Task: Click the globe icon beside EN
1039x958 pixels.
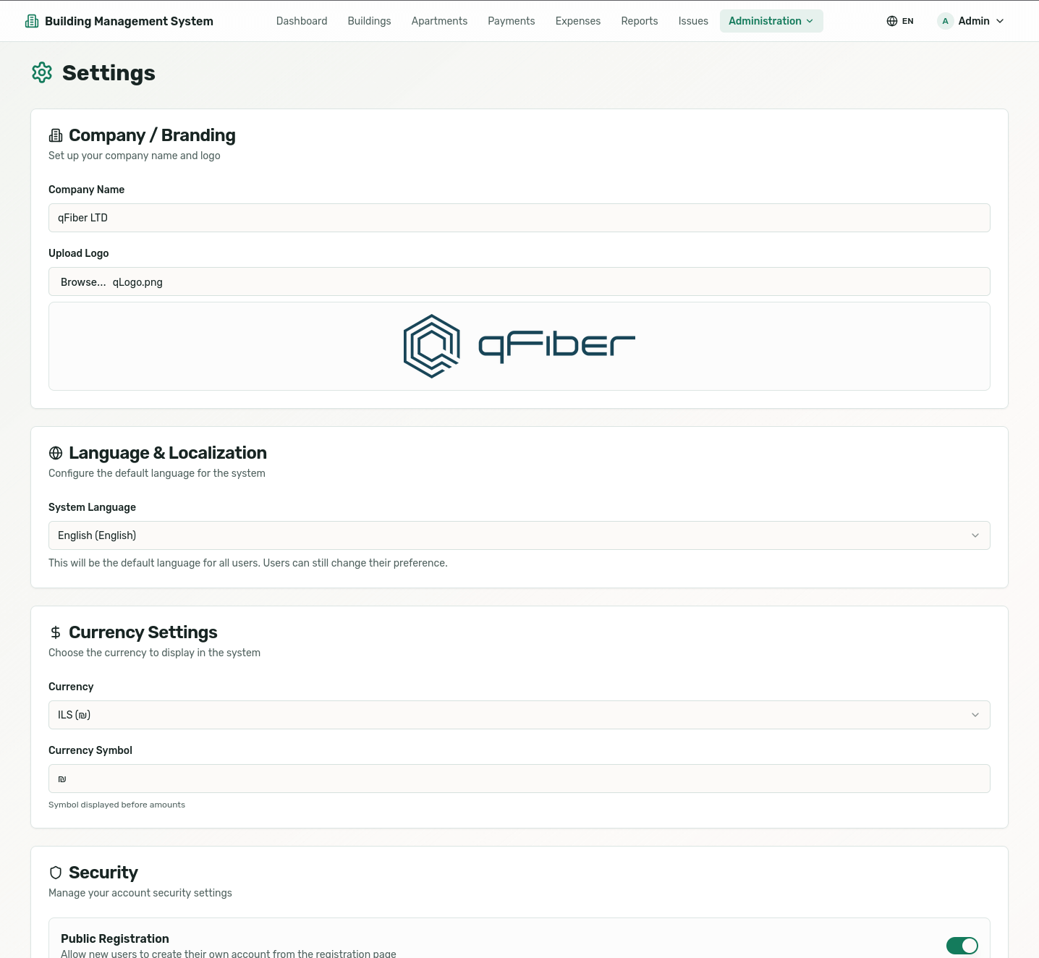Action: tap(892, 21)
